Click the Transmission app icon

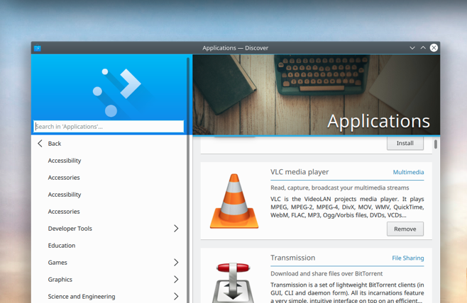pos(233,282)
